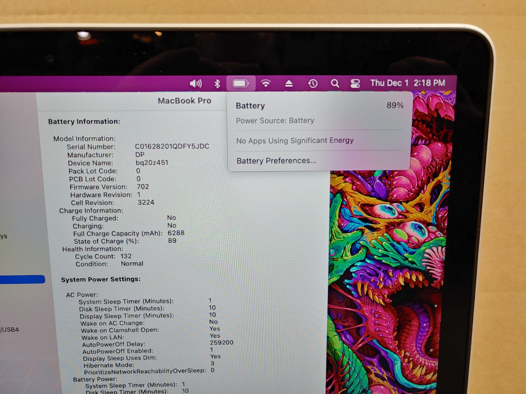Click Model Information: label

pos(84,139)
